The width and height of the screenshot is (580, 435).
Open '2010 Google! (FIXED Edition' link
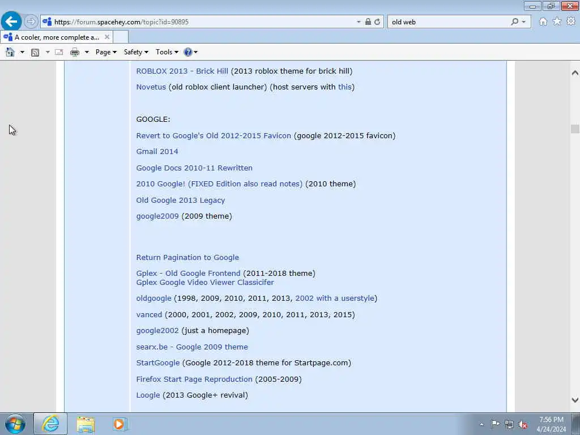coord(219,184)
